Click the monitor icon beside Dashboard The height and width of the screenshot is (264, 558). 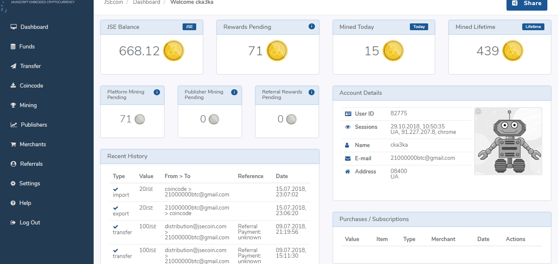[x=14, y=27]
